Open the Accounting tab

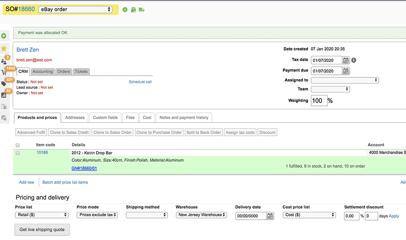click(x=43, y=72)
